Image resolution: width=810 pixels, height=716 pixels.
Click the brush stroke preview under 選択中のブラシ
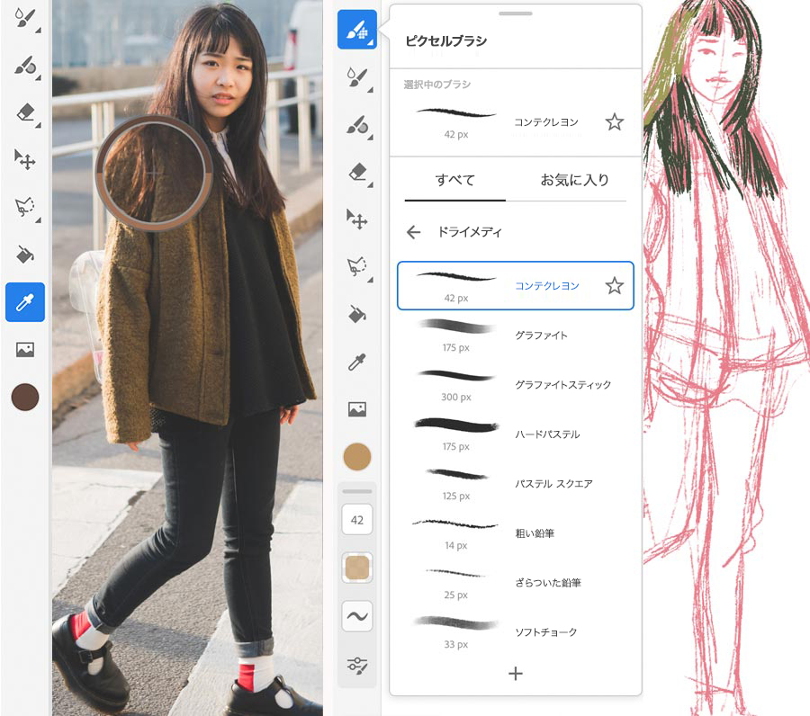click(455, 112)
